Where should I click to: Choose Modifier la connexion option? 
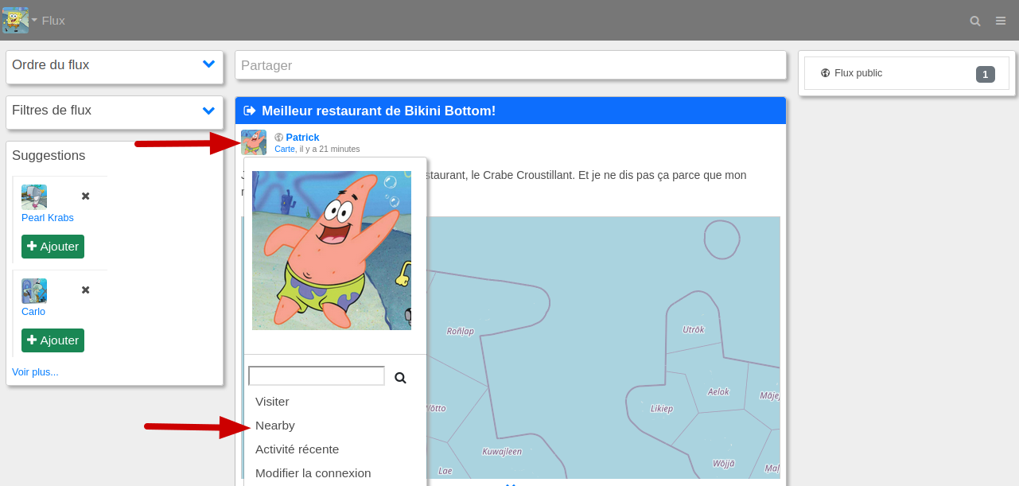(x=313, y=473)
